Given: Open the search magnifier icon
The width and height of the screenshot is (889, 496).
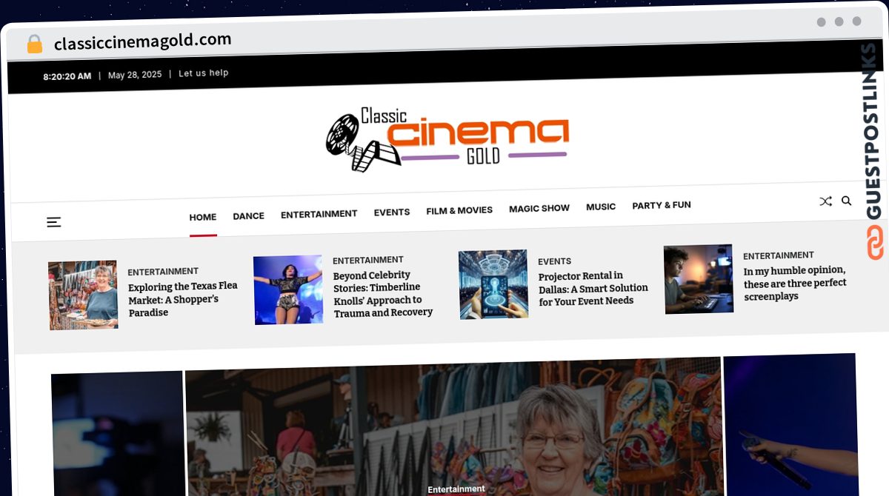Looking at the screenshot, I should (x=846, y=201).
